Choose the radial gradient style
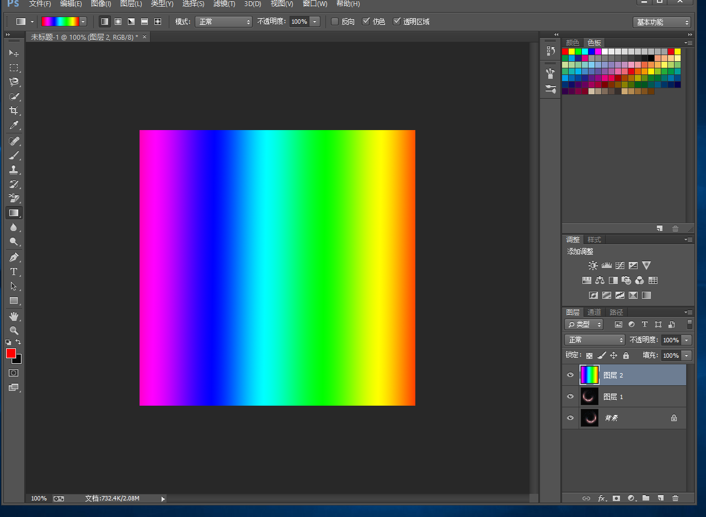The width and height of the screenshot is (706, 517). click(x=118, y=21)
